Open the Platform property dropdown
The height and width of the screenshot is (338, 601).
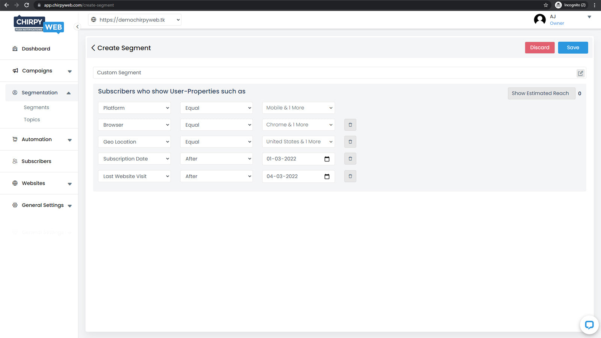134,108
